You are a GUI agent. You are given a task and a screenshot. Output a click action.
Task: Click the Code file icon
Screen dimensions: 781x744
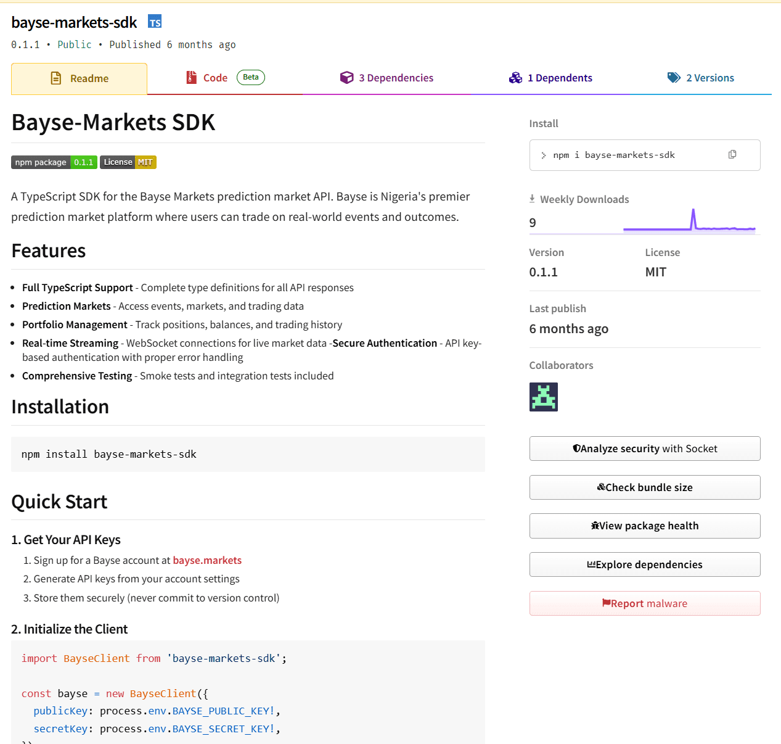point(192,78)
